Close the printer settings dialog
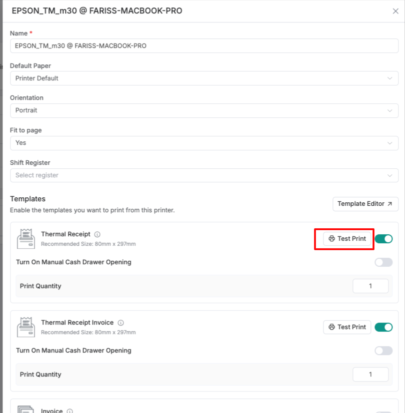The image size is (405, 413). click(395, 11)
